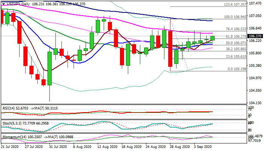Click the 105.380 price scale value
The height and width of the screenshot is (151, 264).
255,66
